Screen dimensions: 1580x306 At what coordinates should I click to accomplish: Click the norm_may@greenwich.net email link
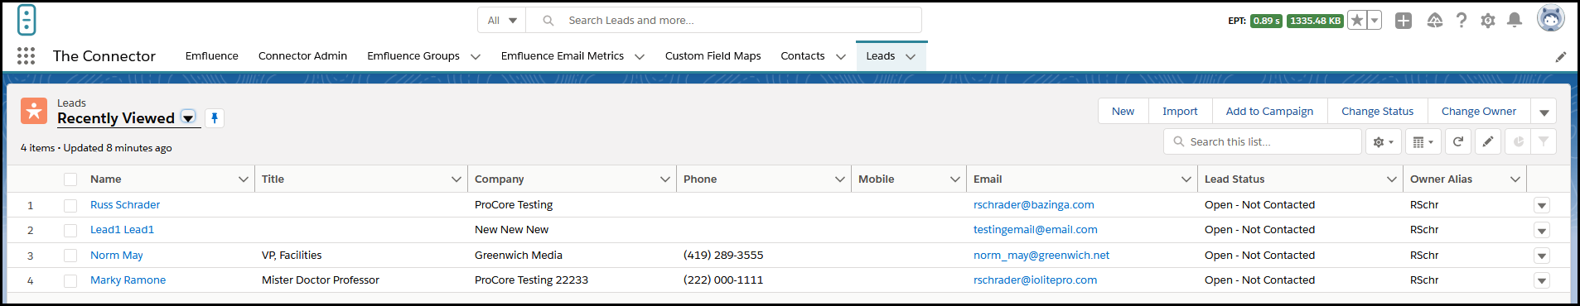(1041, 256)
